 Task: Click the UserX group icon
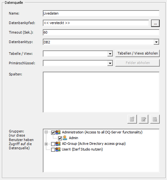coord(58,149)
